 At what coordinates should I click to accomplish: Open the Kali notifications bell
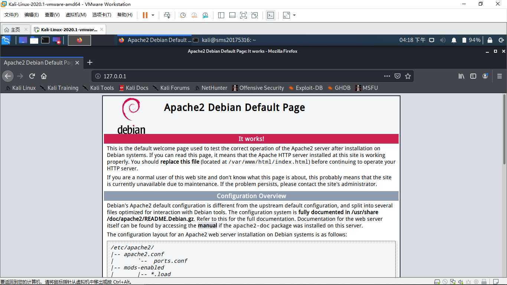[x=454, y=40]
